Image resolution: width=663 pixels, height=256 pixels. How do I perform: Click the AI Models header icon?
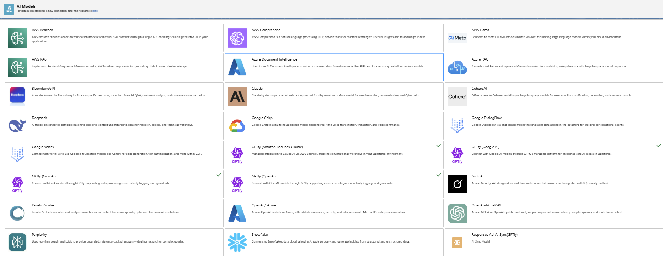(x=9, y=9)
